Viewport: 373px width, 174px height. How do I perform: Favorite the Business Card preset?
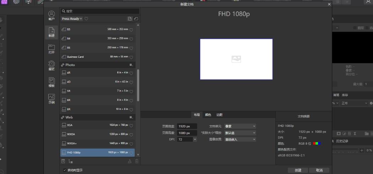(x=131, y=57)
